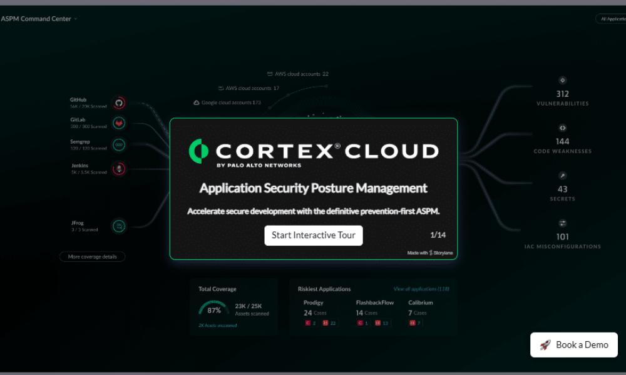This screenshot has height=375, width=626.
Task: Follow the View all applications link
Action: (x=421, y=289)
